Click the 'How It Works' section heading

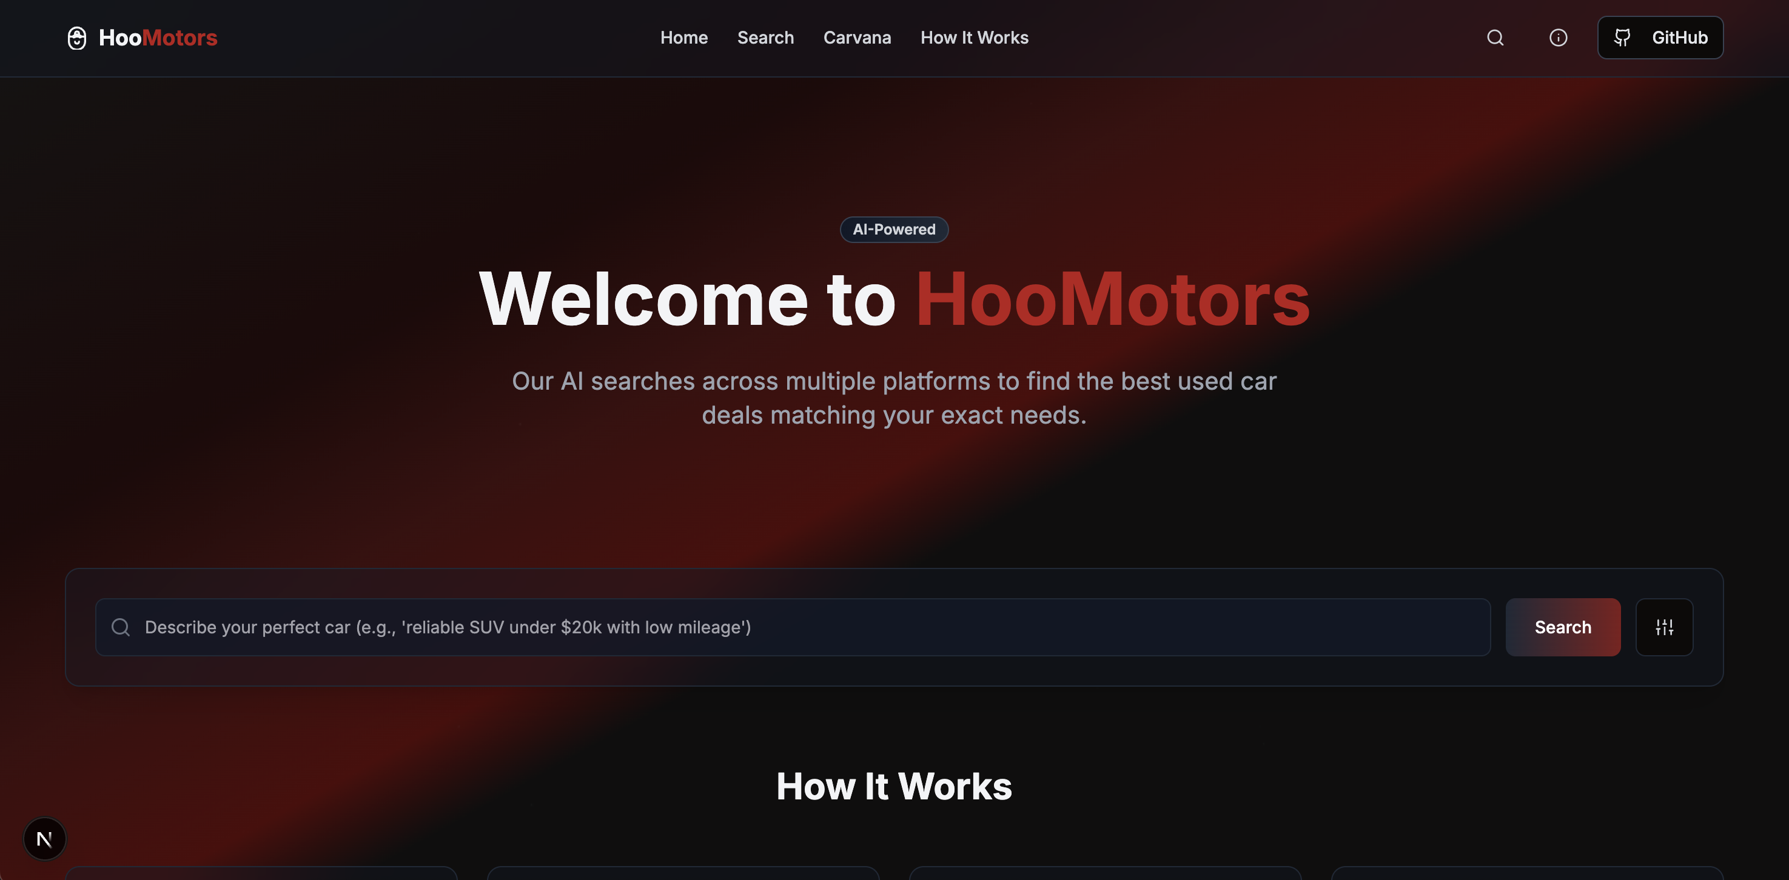pos(894,786)
